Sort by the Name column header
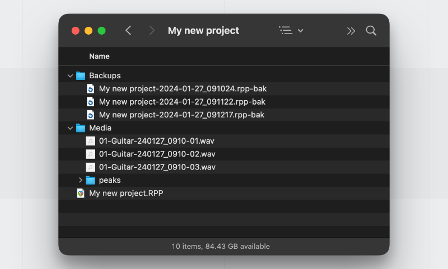The width and height of the screenshot is (448, 269). point(99,56)
